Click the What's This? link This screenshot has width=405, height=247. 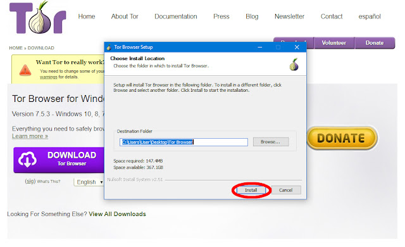click(49, 181)
